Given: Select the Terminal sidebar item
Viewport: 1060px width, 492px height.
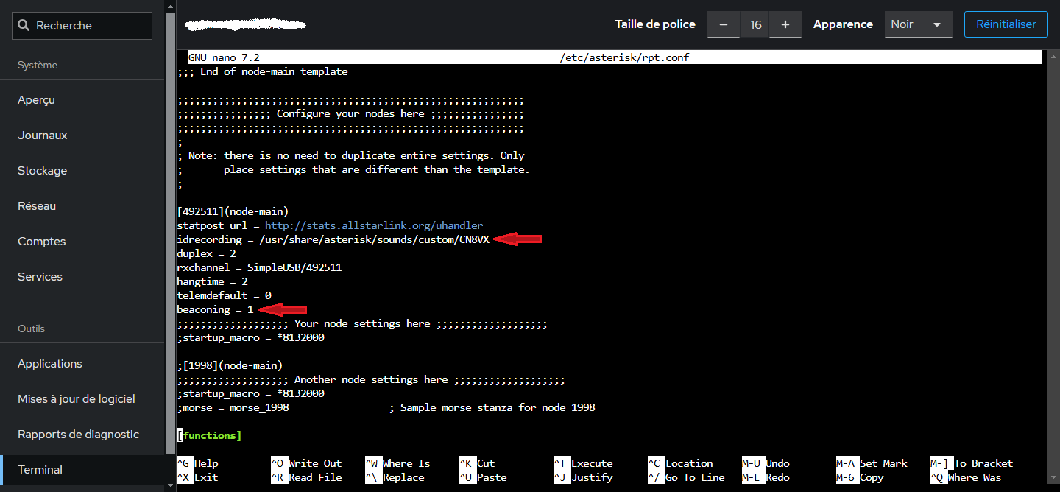Looking at the screenshot, I should (82, 470).
